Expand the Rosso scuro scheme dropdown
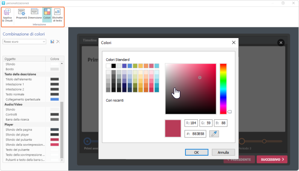Screen dimensions: 299x171 [x=44, y=41]
